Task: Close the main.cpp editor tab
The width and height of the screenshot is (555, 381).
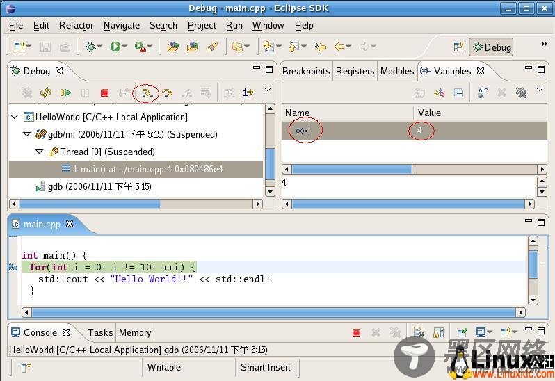Action: (x=70, y=224)
